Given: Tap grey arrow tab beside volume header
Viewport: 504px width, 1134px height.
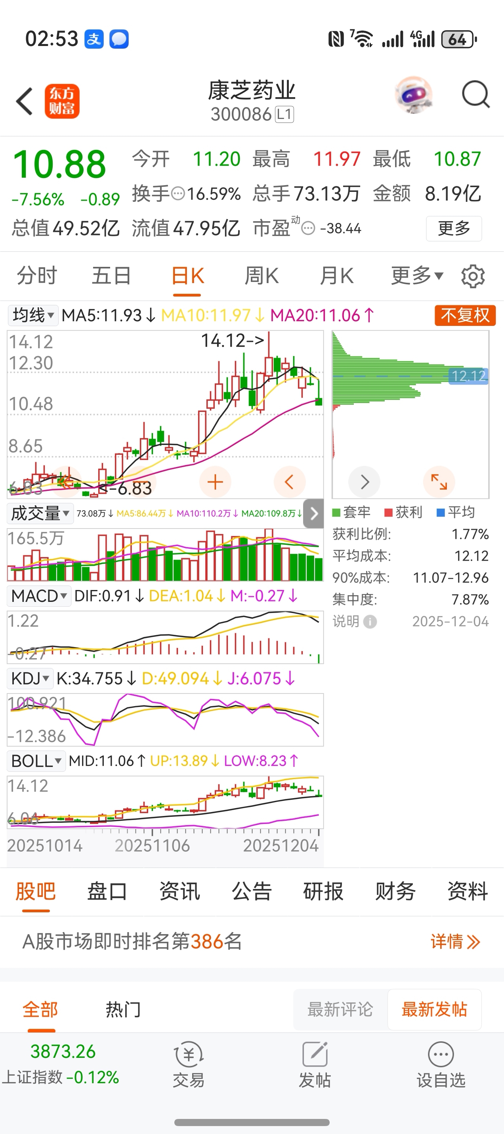Looking at the screenshot, I should (x=313, y=513).
